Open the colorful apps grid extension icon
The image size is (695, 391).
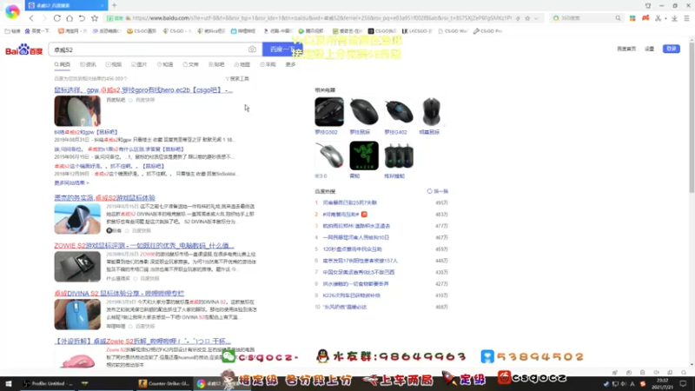tap(632, 18)
